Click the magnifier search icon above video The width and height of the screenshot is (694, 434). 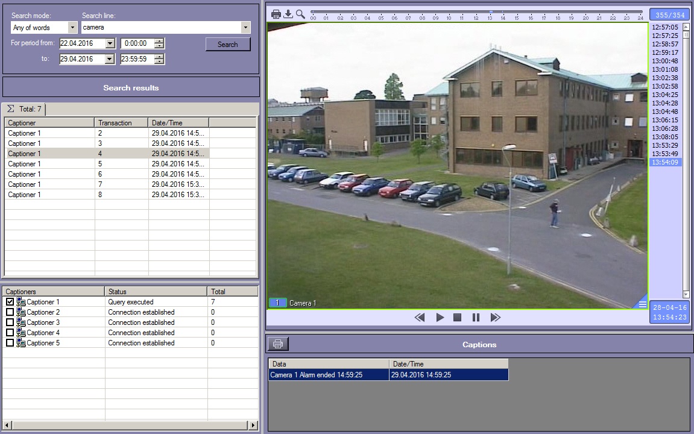300,14
